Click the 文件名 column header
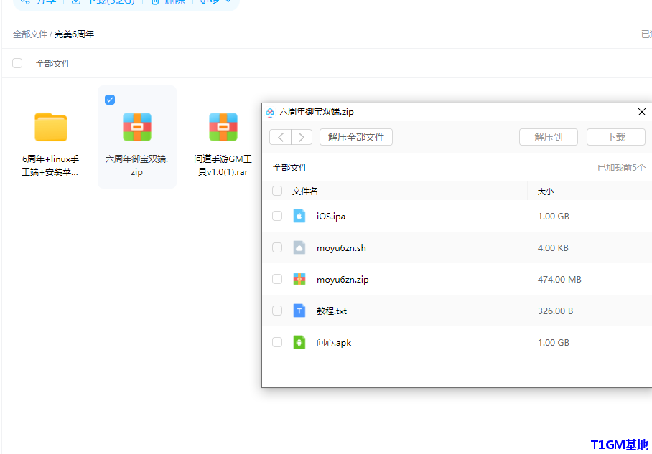 [304, 191]
